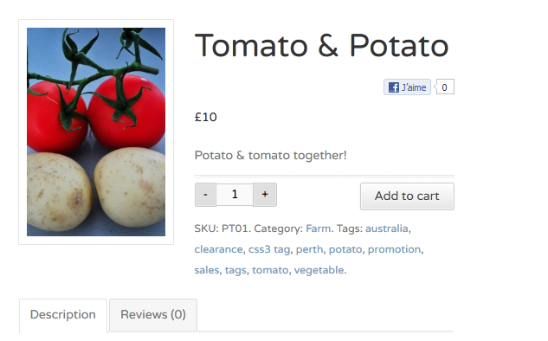Open the clearance tag link
The width and height of the screenshot is (548, 341).
(x=218, y=249)
